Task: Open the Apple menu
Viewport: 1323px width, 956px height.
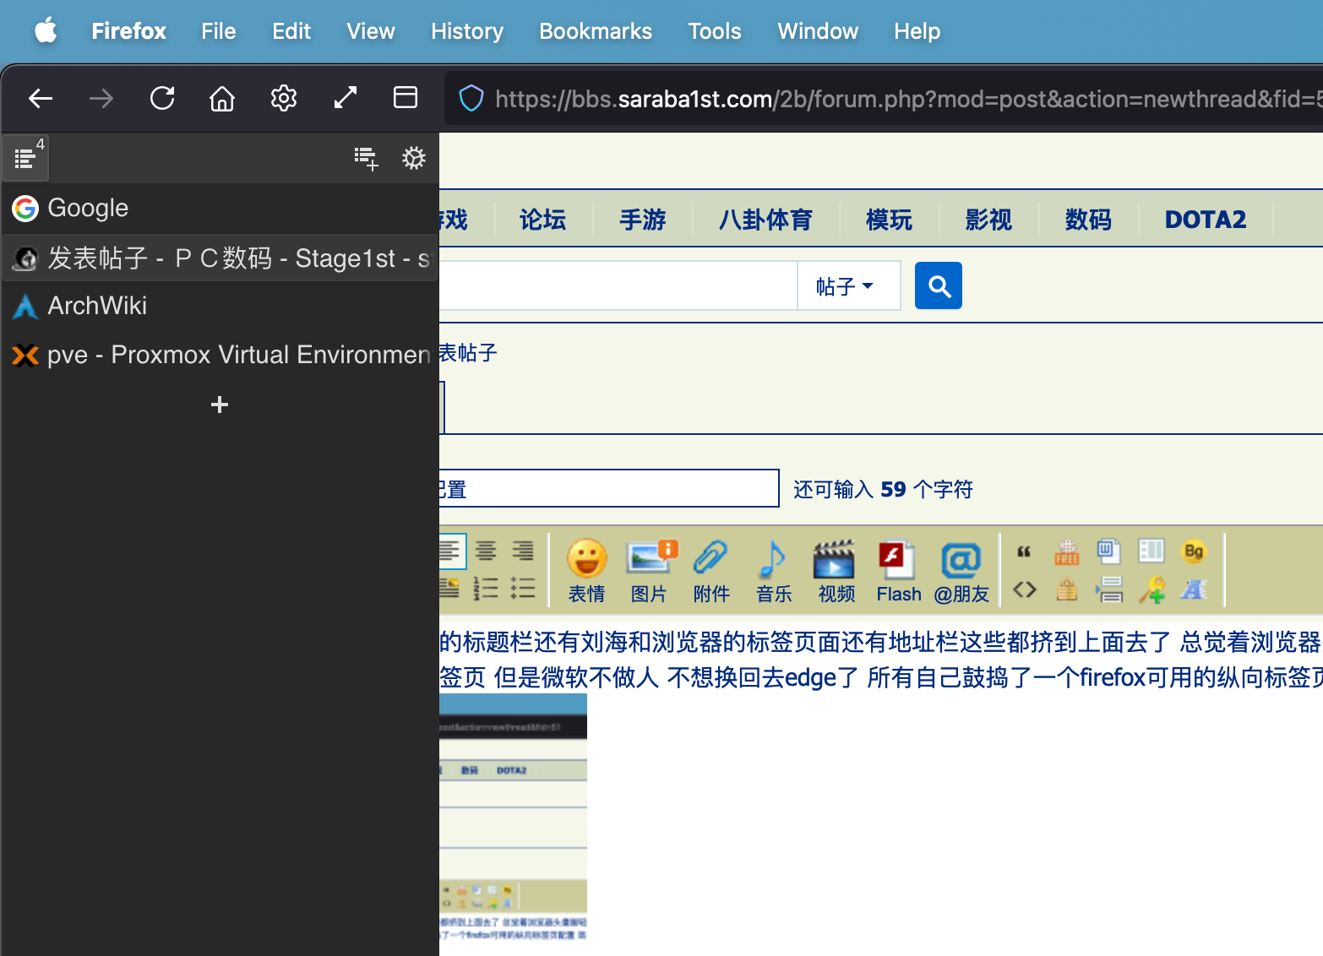Action: [46, 31]
